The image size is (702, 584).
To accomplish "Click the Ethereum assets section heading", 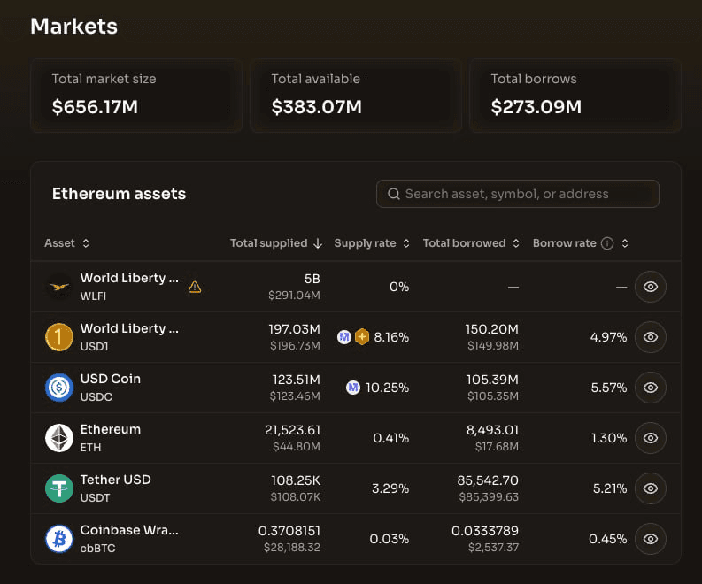I will (x=120, y=194).
